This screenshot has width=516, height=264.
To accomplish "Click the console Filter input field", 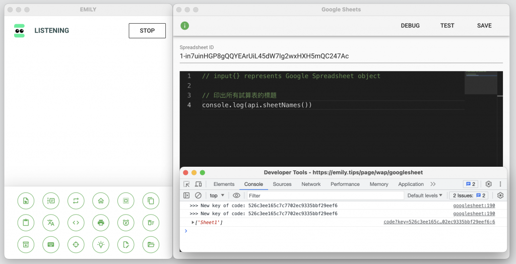I will click(x=325, y=195).
